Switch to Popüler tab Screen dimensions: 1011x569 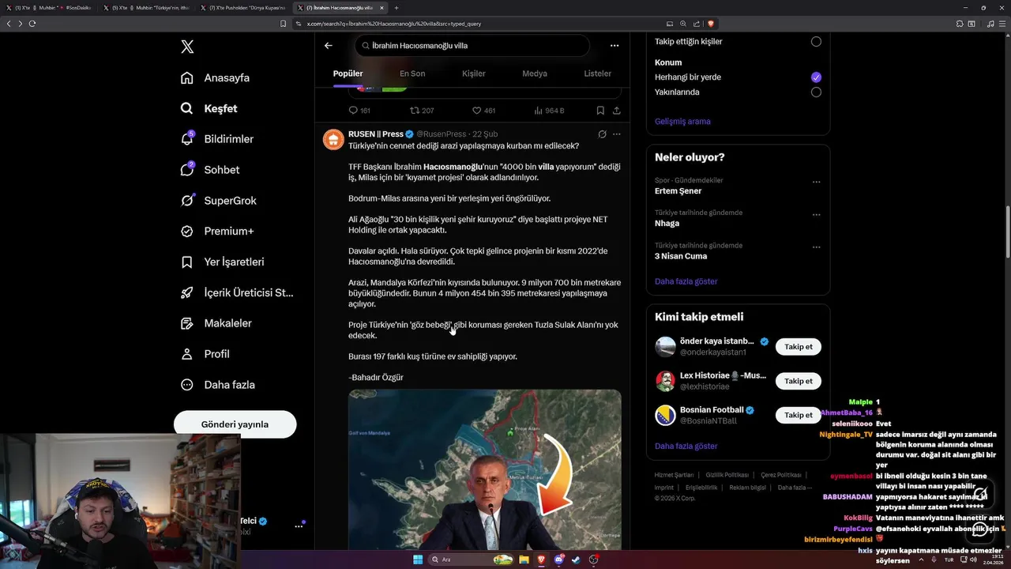click(348, 73)
